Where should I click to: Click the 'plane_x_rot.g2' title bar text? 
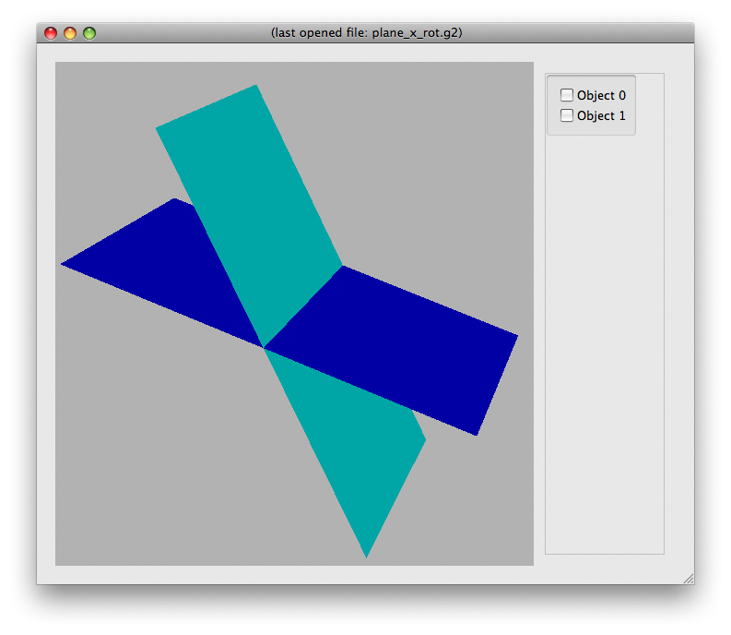click(x=416, y=32)
